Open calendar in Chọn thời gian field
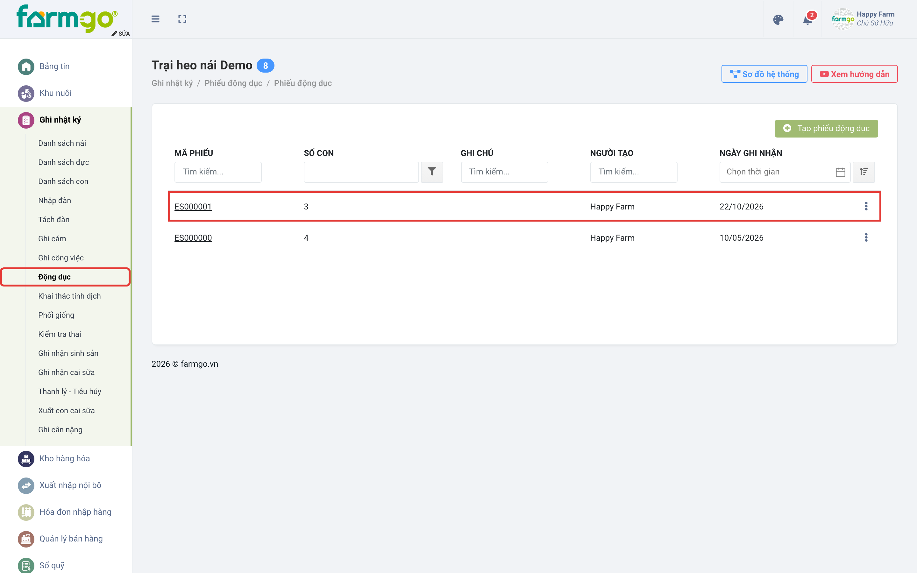The height and width of the screenshot is (573, 917). [x=840, y=172]
